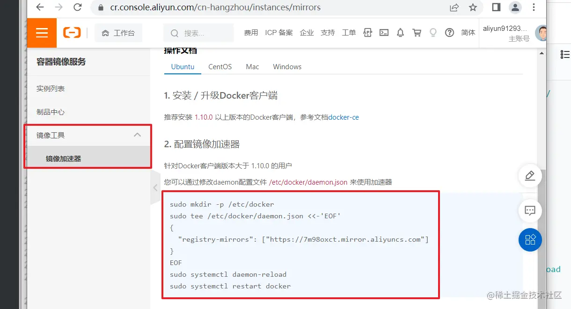Open the Cloud Shell terminal icon
The height and width of the screenshot is (309, 571).
click(x=384, y=33)
